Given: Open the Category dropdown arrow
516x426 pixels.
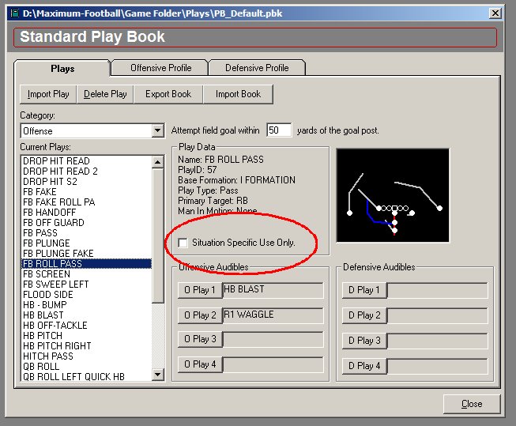Looking at the screenshot, I should [157, 131].
